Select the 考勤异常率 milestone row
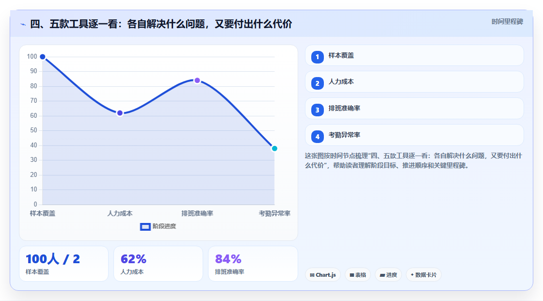Image resolution: width=543 pixels, height=301 pixels. 414,135
